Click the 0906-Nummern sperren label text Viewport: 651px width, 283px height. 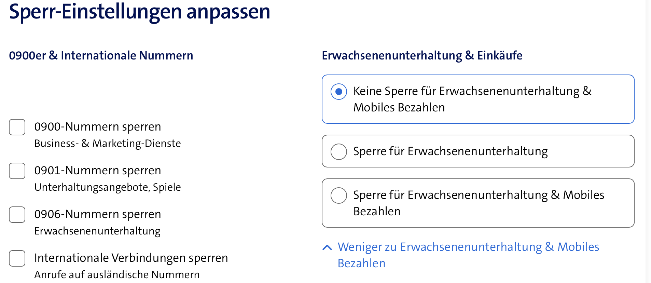[98, 214]
